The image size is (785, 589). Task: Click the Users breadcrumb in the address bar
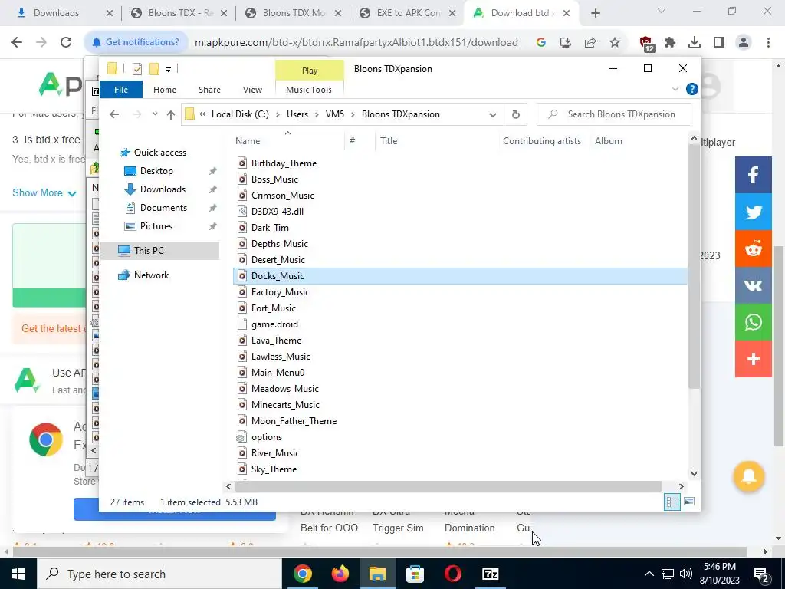pyautogui.click(x=297, y=114)
